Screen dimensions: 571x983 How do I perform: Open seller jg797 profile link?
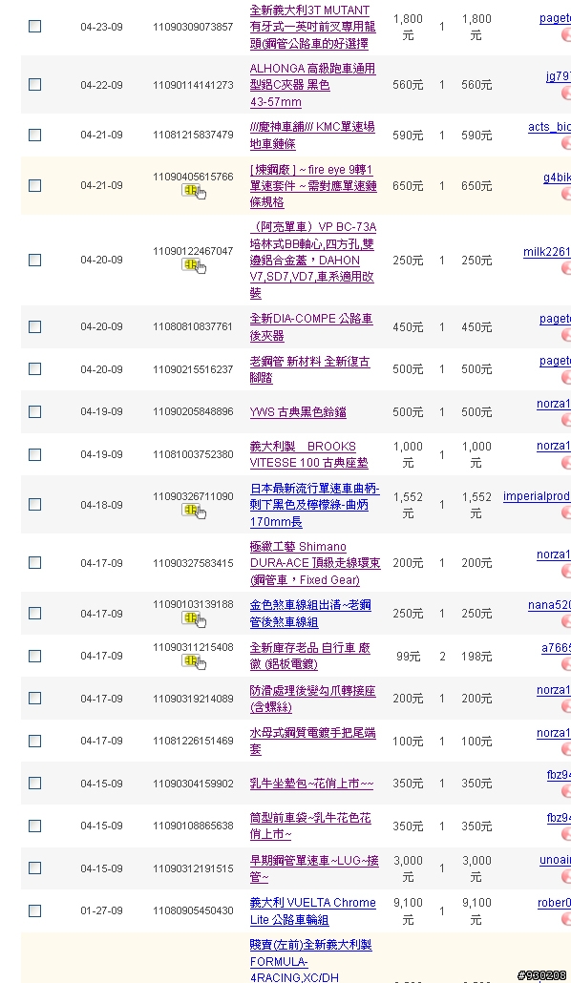(x=558, y=75)
